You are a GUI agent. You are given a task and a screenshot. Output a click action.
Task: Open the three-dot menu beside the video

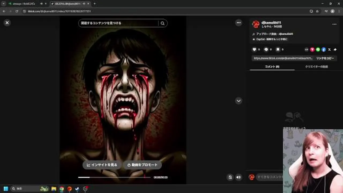[x=238, y=23]
